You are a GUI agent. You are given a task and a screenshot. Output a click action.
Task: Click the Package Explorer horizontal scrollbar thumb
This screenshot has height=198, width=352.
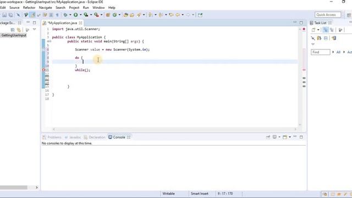pyautogui.click(x=13, y=187)
